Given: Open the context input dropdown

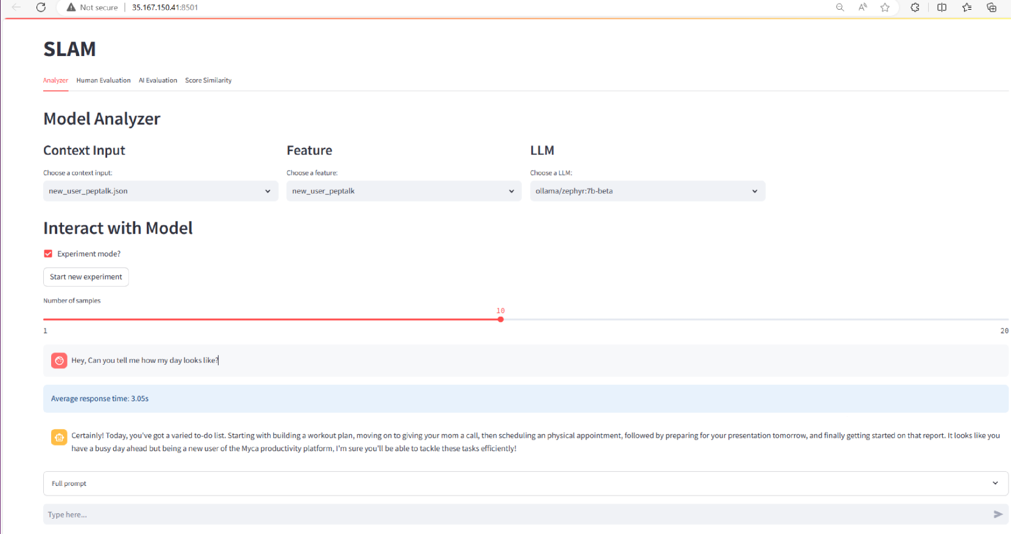Looking at the screenshot, I should point(160,191).
